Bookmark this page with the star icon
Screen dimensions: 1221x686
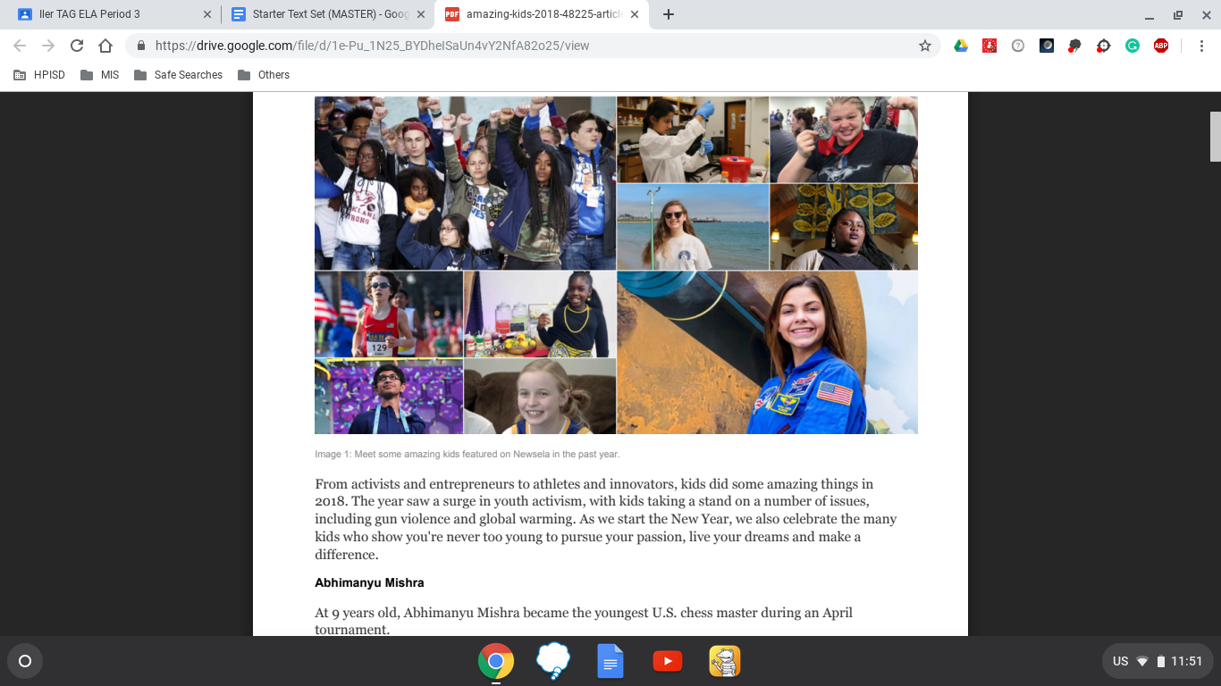[x=925, y=46]
